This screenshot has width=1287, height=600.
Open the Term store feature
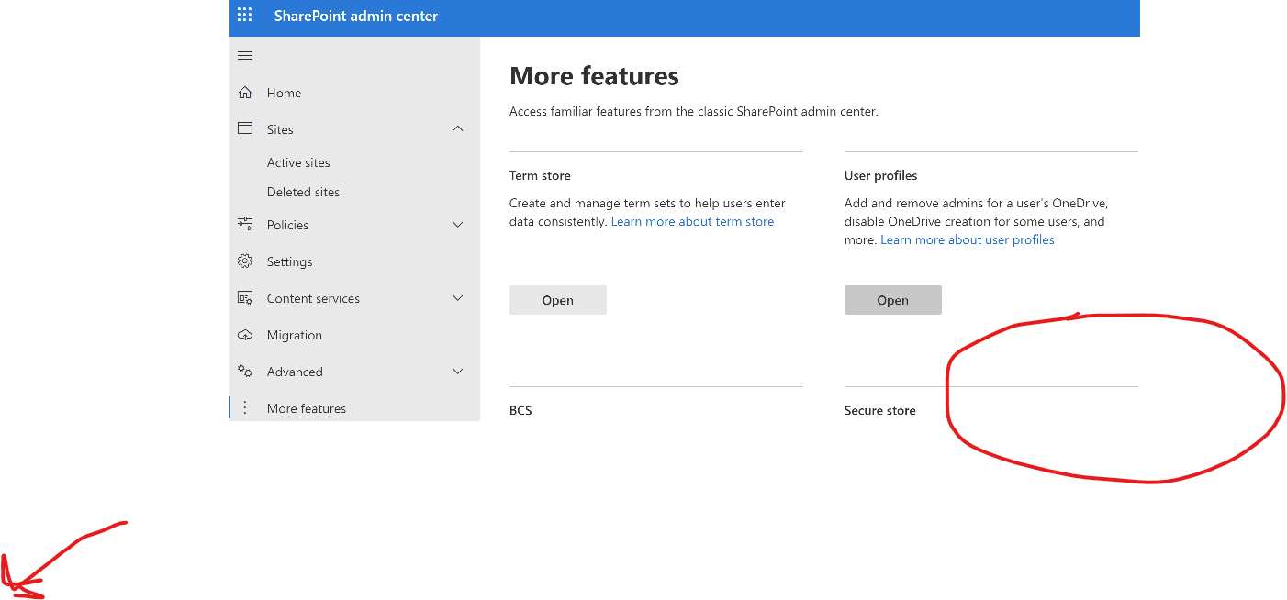[x=557, y=300]
